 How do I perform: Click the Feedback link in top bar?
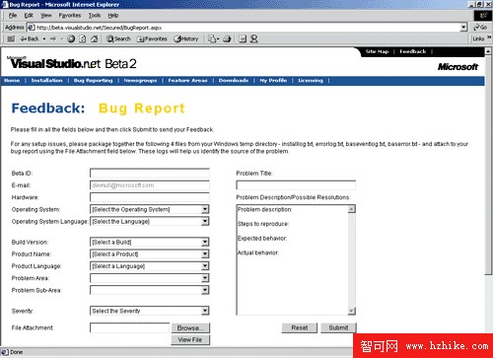click(x=413, y=51)
